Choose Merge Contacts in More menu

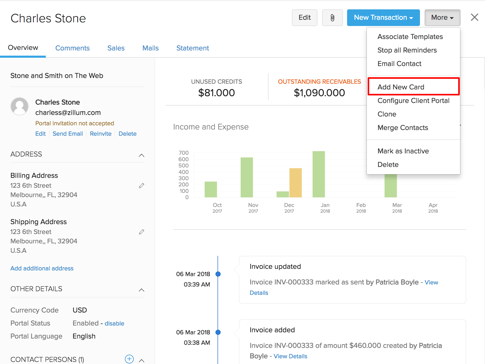[x=403, y=128]
